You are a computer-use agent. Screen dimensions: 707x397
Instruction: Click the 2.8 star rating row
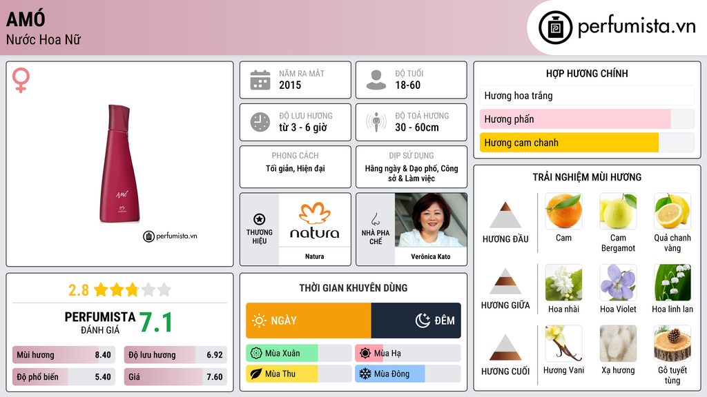(120, 290)
